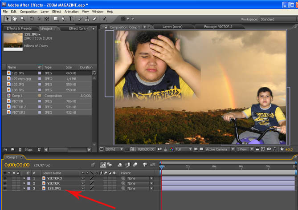298x210 pixels.
Task: Open the Composition menu
Action: coord(29,11)
